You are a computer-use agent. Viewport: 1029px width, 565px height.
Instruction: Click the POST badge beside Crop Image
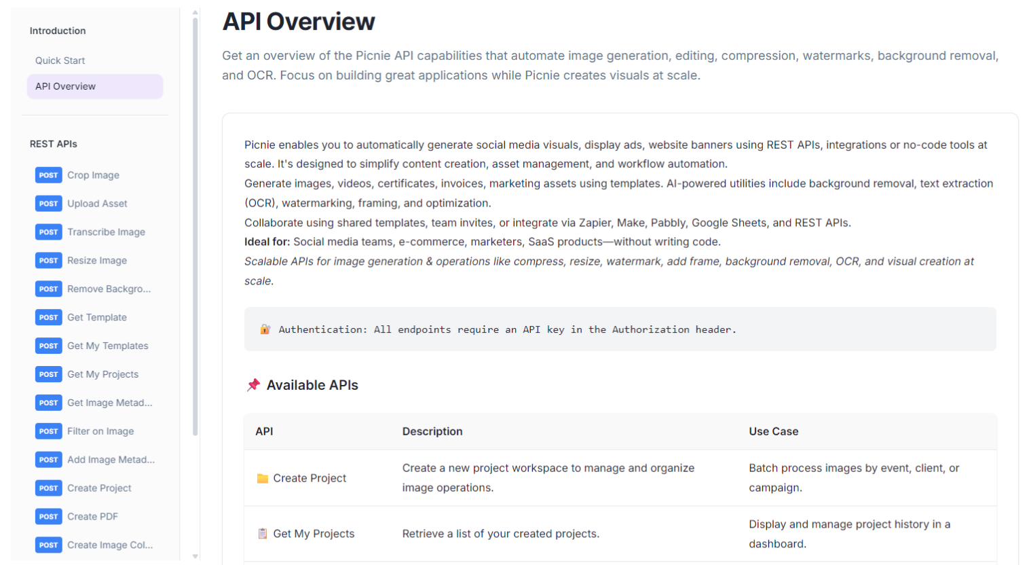48,175
